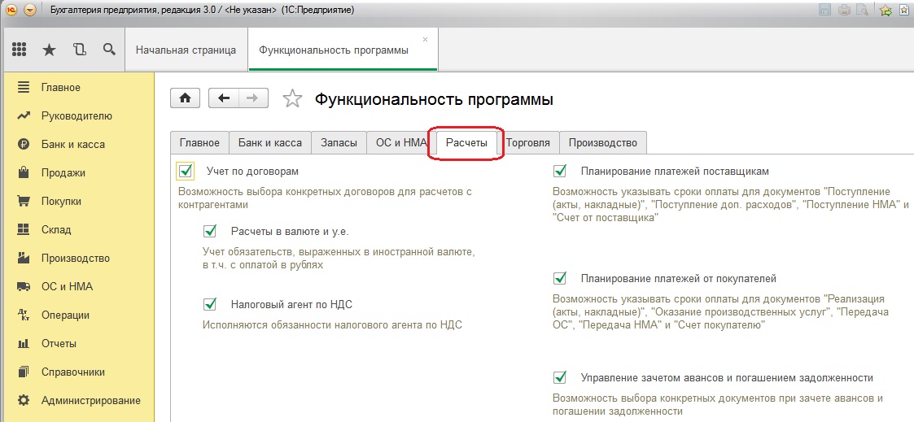Select the Функциональность программы open tab

(343, 50)
